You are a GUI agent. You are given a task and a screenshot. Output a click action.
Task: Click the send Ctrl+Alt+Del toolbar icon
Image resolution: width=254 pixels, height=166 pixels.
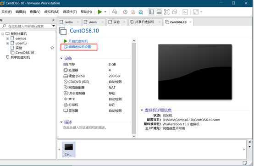tap(115, 12)
